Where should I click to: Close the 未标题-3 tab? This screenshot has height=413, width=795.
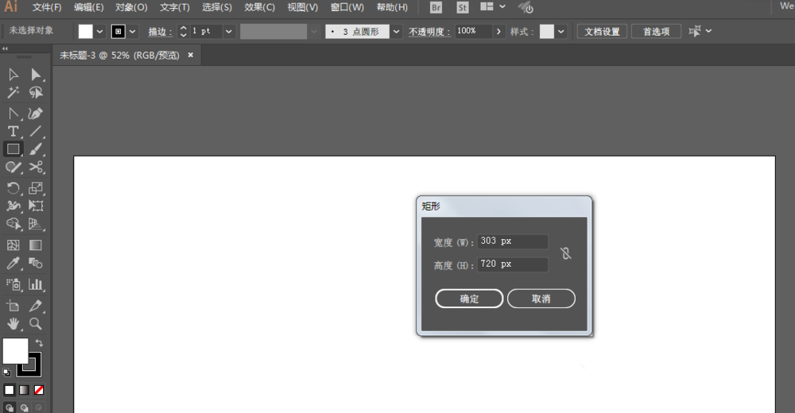click(191, 55)
